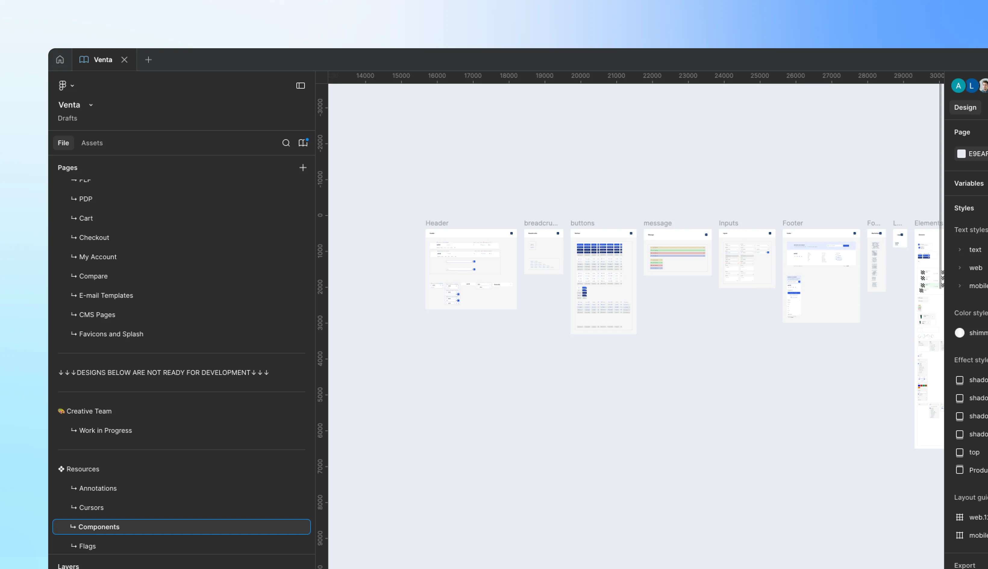
Task: Close the Venta tab
Action: pyautogui.click(x=124, y=60)
